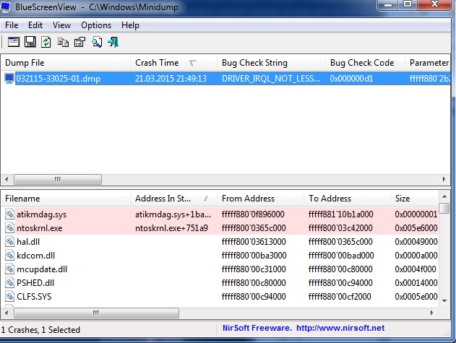
Task: Open the File menu
Action: (x=12, y=25)
